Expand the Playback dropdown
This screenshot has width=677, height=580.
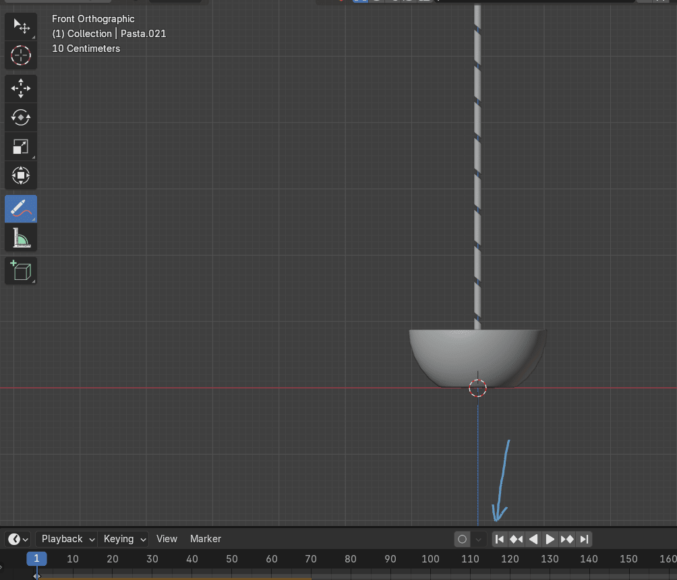click(68, 539)
